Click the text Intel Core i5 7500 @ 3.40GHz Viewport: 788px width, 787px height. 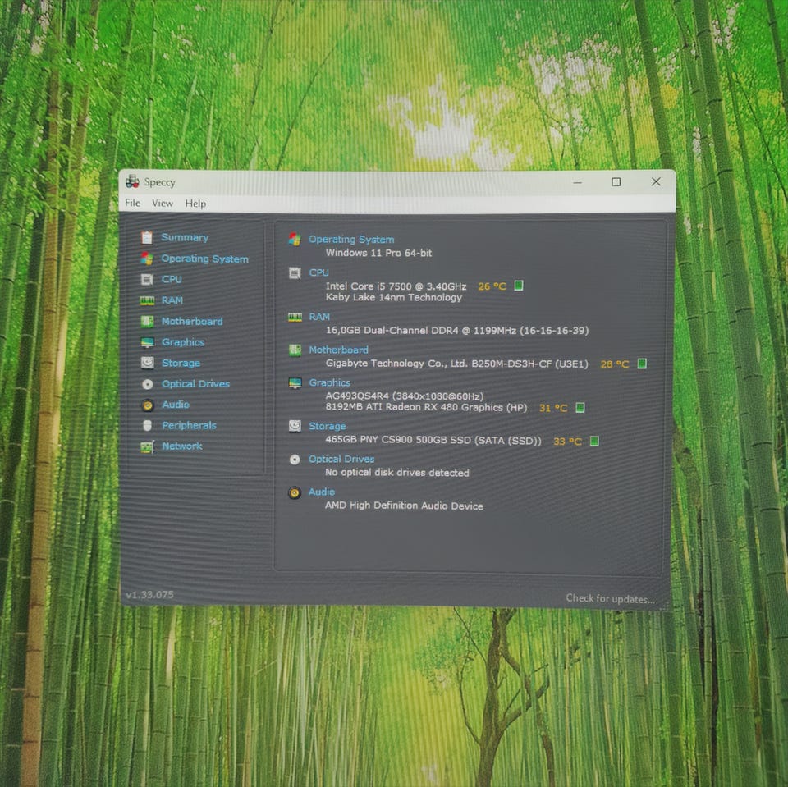coord(396,286)
